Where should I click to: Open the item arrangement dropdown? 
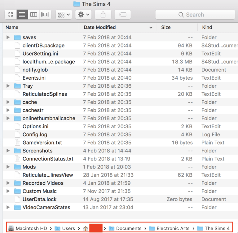point(64,15)
